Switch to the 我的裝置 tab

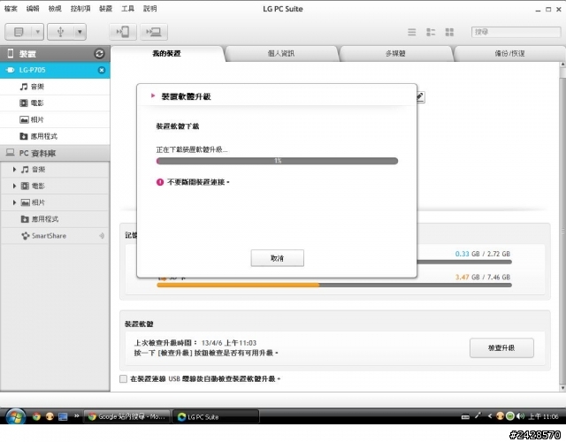tap(167, 54)
